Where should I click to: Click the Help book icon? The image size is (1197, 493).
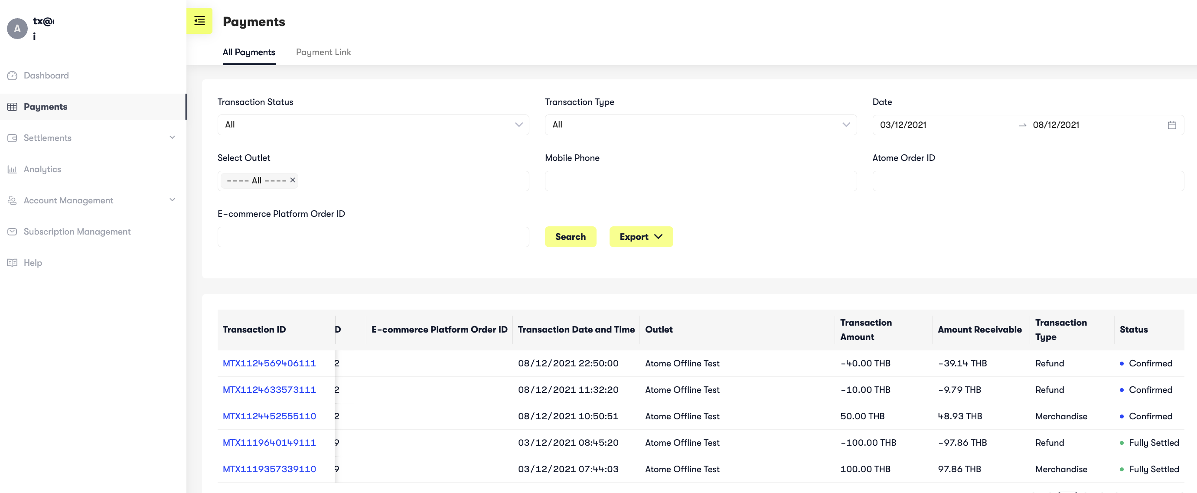[x=12, y=262]
